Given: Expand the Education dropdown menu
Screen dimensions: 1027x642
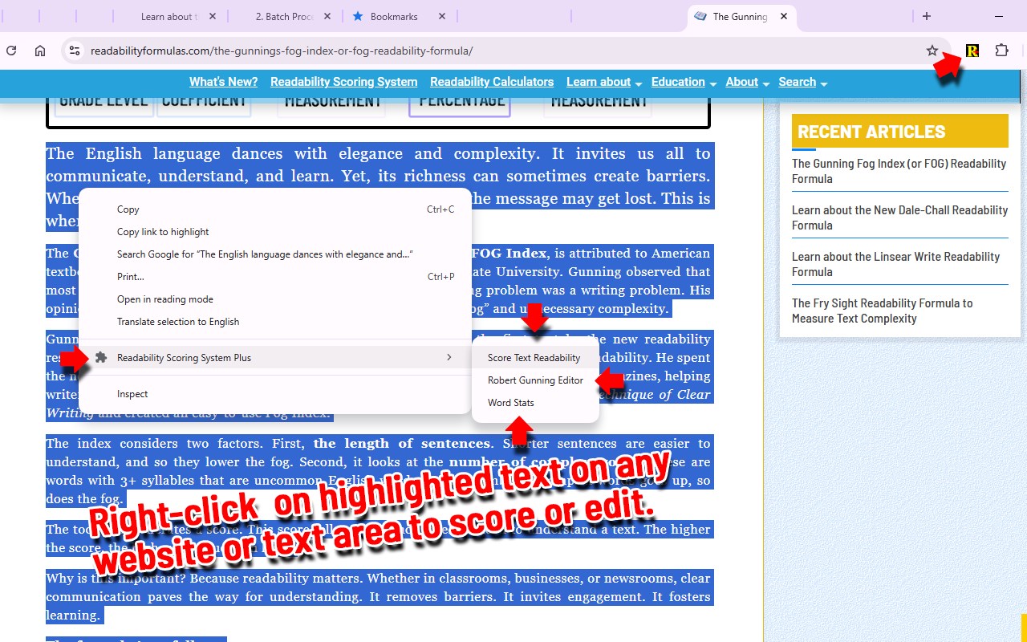Looking at the screenshot, I should pyautogui.click(x=684, y=82).
